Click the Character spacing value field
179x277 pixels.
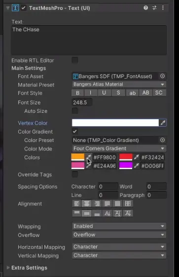click(108, 186)
